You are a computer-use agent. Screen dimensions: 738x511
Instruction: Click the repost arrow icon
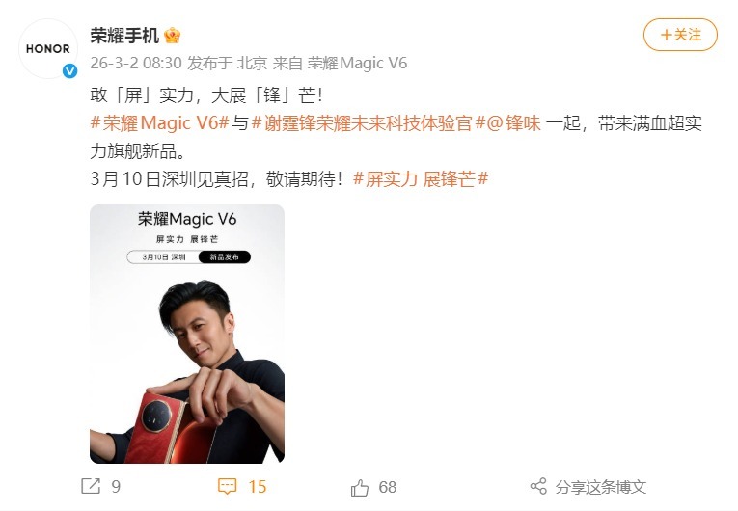click(x=91, y=486)
